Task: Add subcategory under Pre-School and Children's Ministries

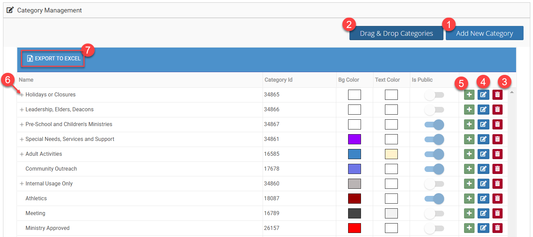Action: click(469, 124)
